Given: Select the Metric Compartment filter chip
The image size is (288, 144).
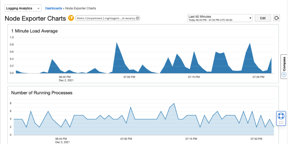Looking at the screenshot, I should [x=108, y=18].
